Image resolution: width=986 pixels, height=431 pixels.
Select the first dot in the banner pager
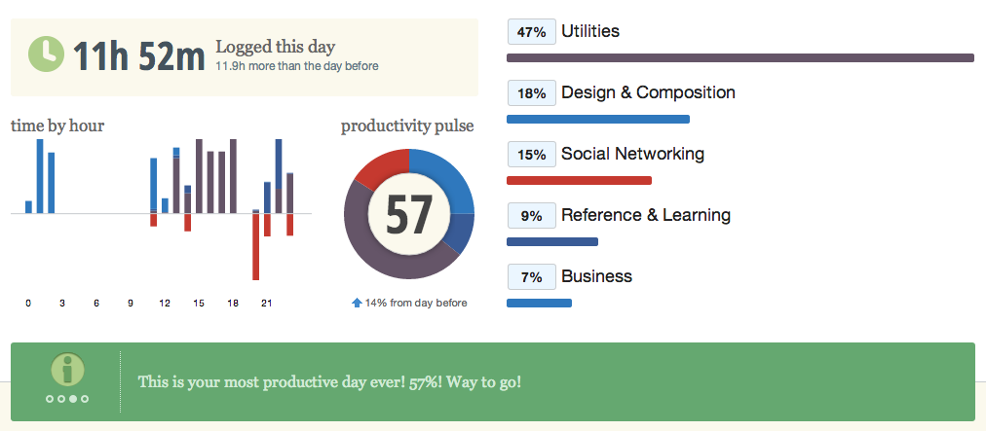tap(51, 399)
